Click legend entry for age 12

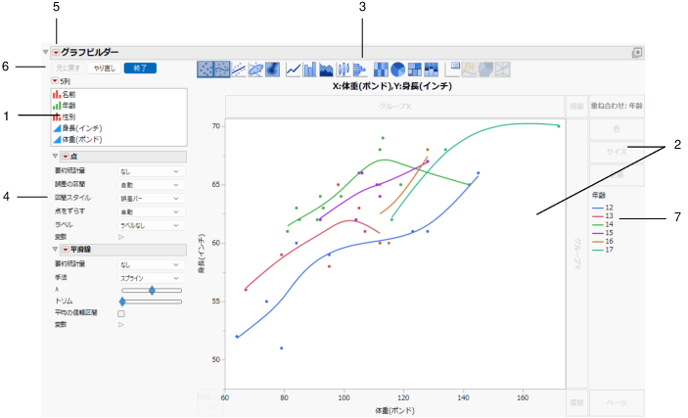point(603,208)
